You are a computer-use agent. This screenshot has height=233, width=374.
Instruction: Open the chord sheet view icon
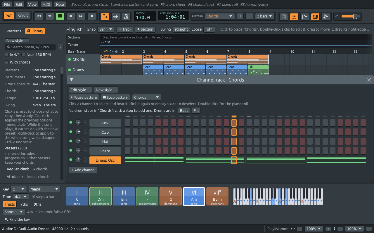[283, 17]
